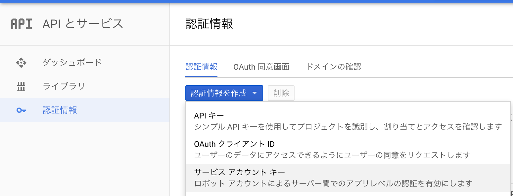Click the API logo icon
This screenshot has width=513, height=196.
coord(22,24)
